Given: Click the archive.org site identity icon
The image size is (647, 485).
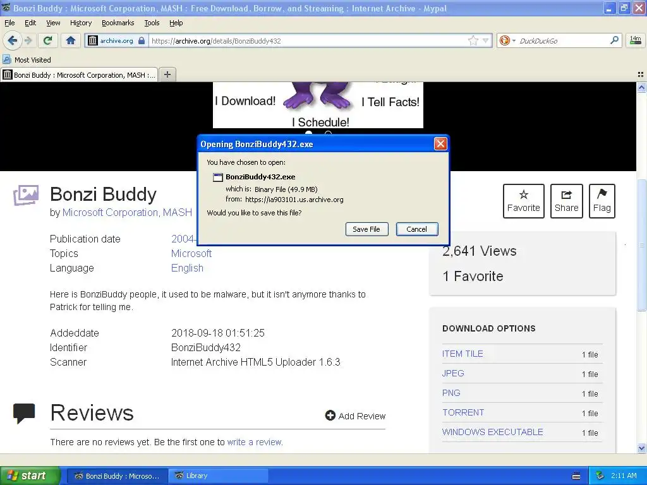Looking at the screenshot, I should click(x=93, y=40).
